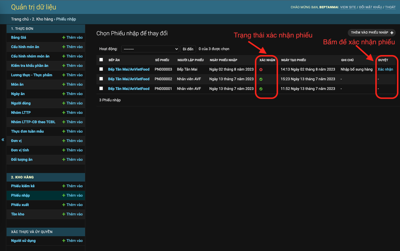Click the add icon next to Món ăn

pos(63,84)
